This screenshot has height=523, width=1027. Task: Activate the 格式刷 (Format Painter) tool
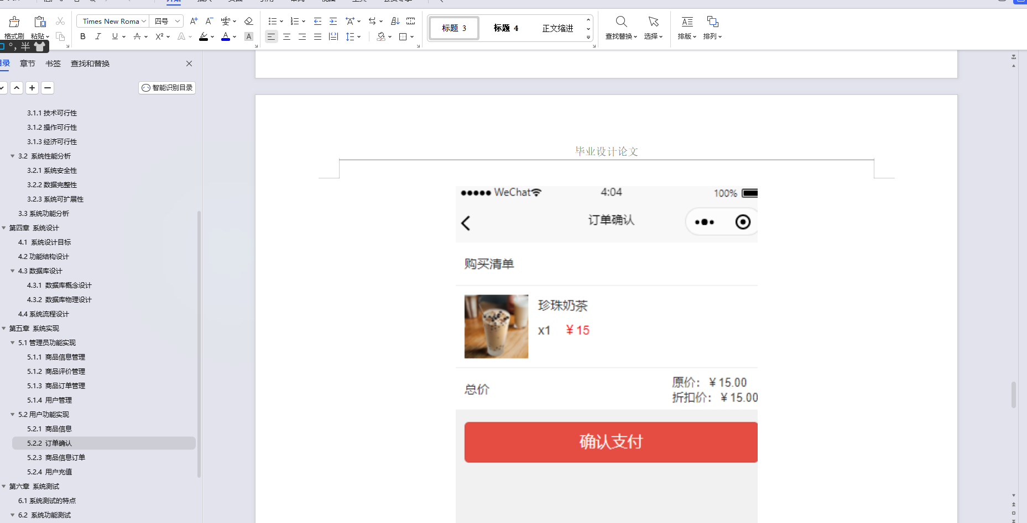[x=13, y=27]
